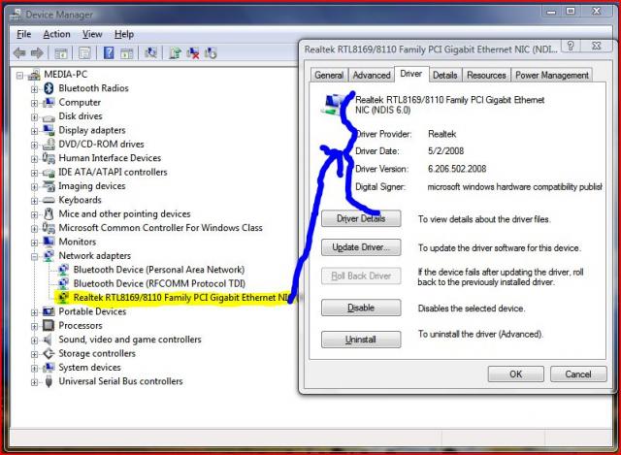Switch to the Advanced tab

[372, 75]
